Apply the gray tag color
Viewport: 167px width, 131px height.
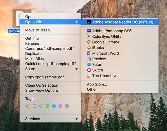pyautogui.click(x=67, y=106)
